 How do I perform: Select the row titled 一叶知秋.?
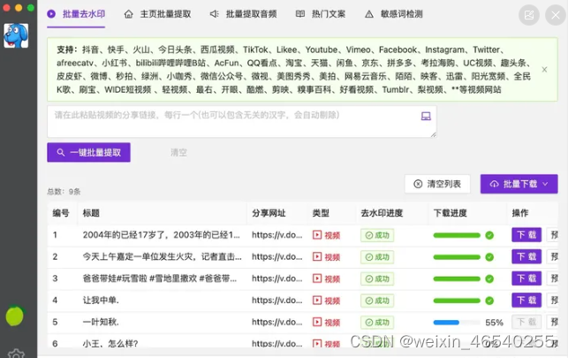(x=302, y=322)
